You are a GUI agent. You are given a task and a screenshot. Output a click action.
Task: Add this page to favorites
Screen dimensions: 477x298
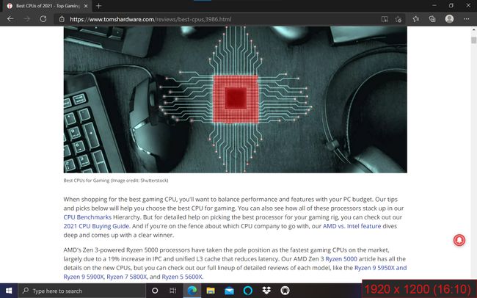398,19
